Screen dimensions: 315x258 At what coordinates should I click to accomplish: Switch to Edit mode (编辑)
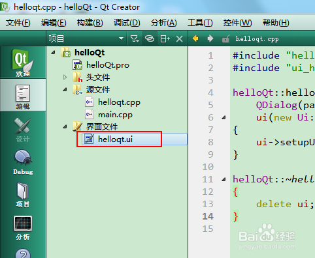[x=23, y=96]
